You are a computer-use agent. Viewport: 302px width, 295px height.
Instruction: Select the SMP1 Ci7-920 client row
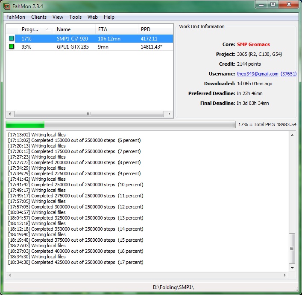coord(90,38)
